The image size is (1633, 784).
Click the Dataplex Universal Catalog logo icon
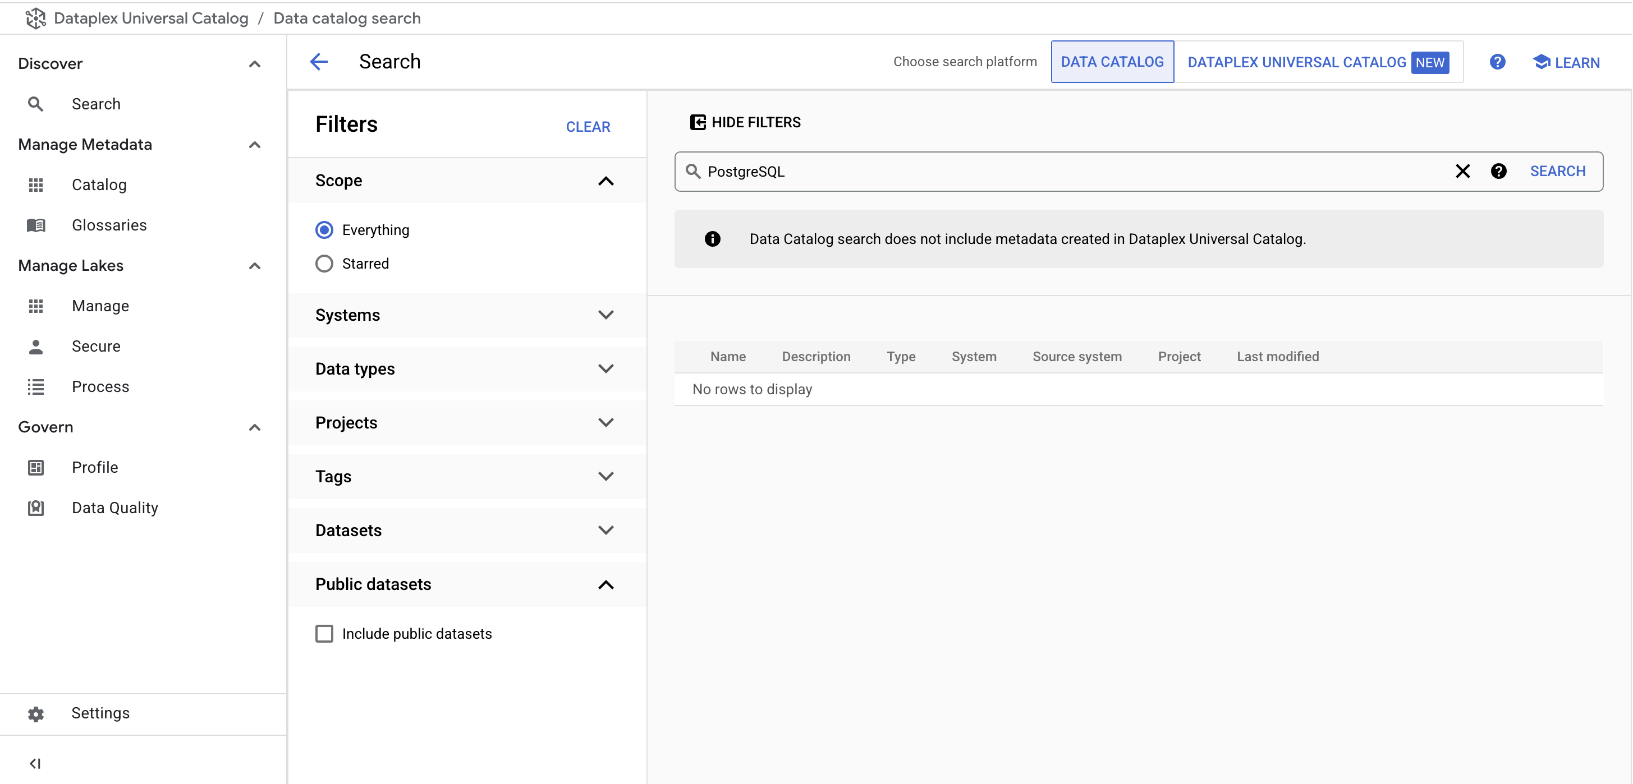click(x=35, y=19)
